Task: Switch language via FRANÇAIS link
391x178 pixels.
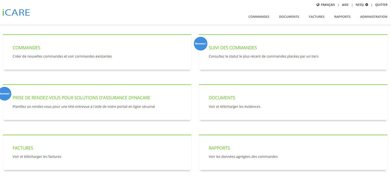Action: (328, 5)
